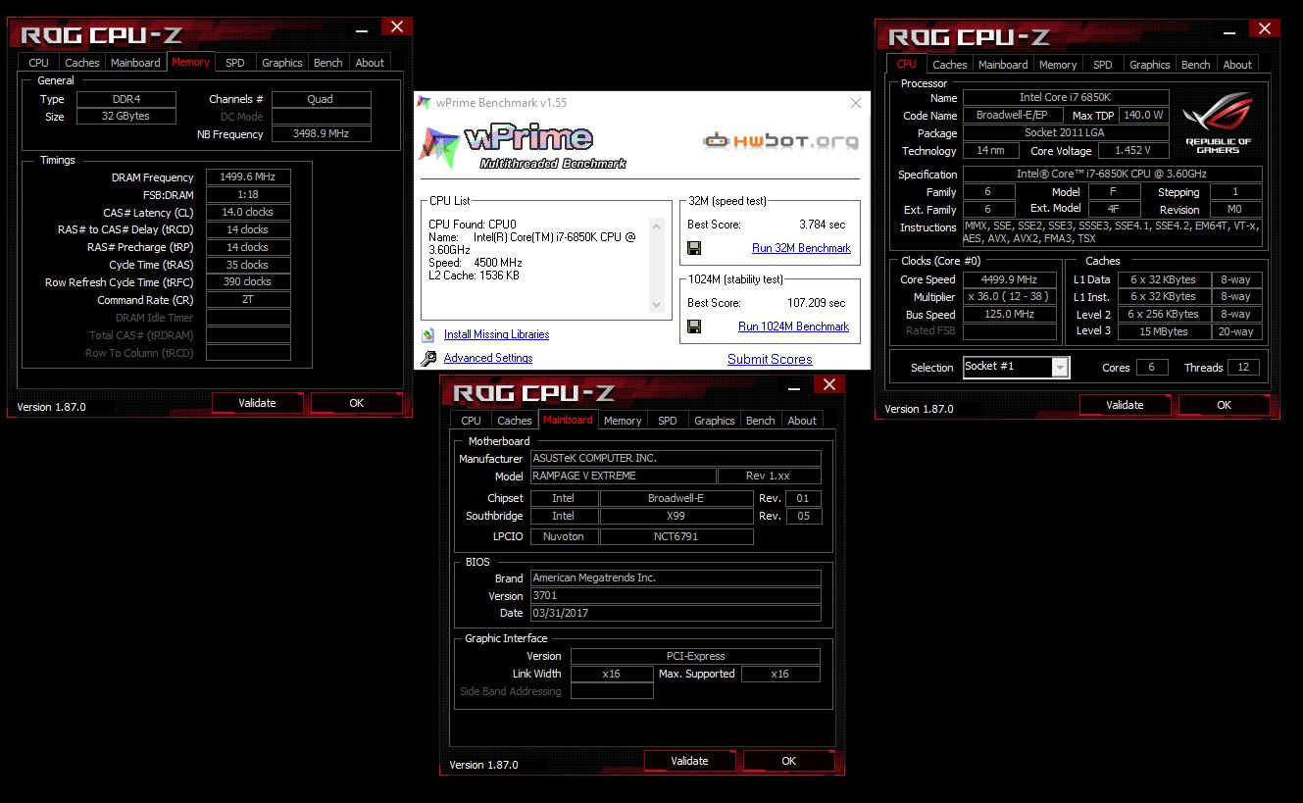Click 1024M best score 107.209 sec
Viewport: 1303px width, 803px height.
tap(816, 303)
